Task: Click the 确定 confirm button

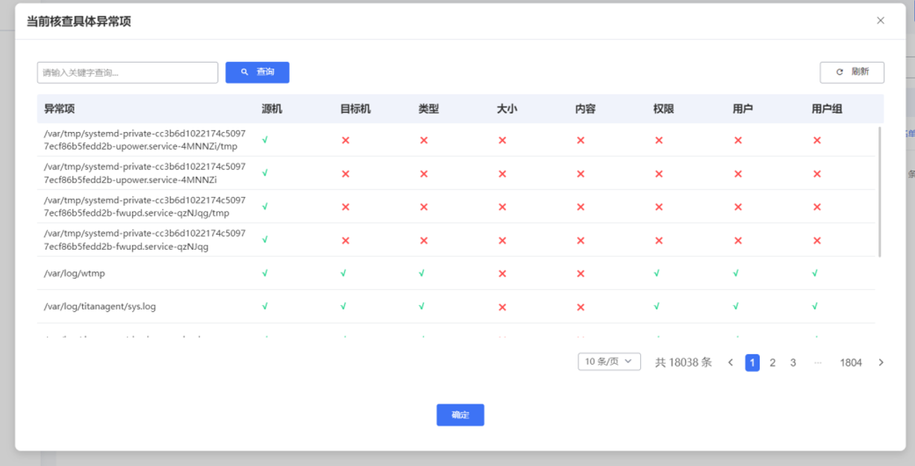Action: 460,415
